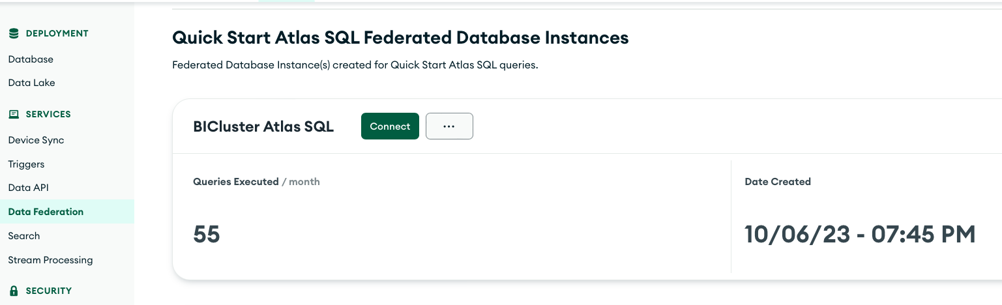Go to Data Lake page
This screenshot has height=305, width=1002.
31,83
